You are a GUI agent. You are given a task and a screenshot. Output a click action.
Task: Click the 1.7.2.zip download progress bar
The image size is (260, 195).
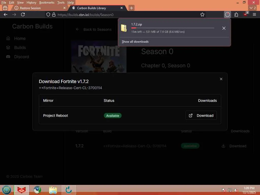(x=173, y=28)
